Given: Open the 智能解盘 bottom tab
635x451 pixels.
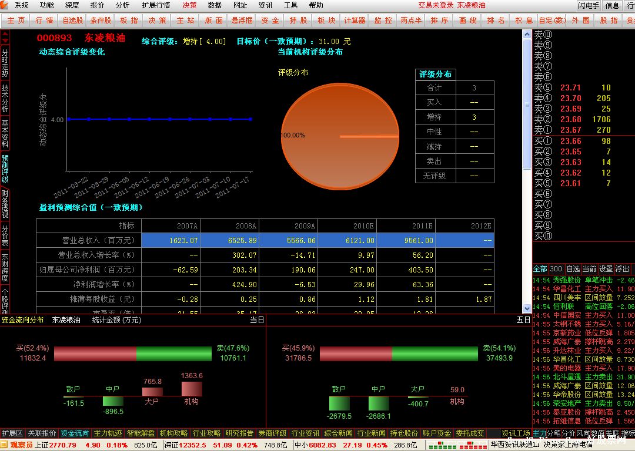Looking at the screenshot, I should (141, 433).
